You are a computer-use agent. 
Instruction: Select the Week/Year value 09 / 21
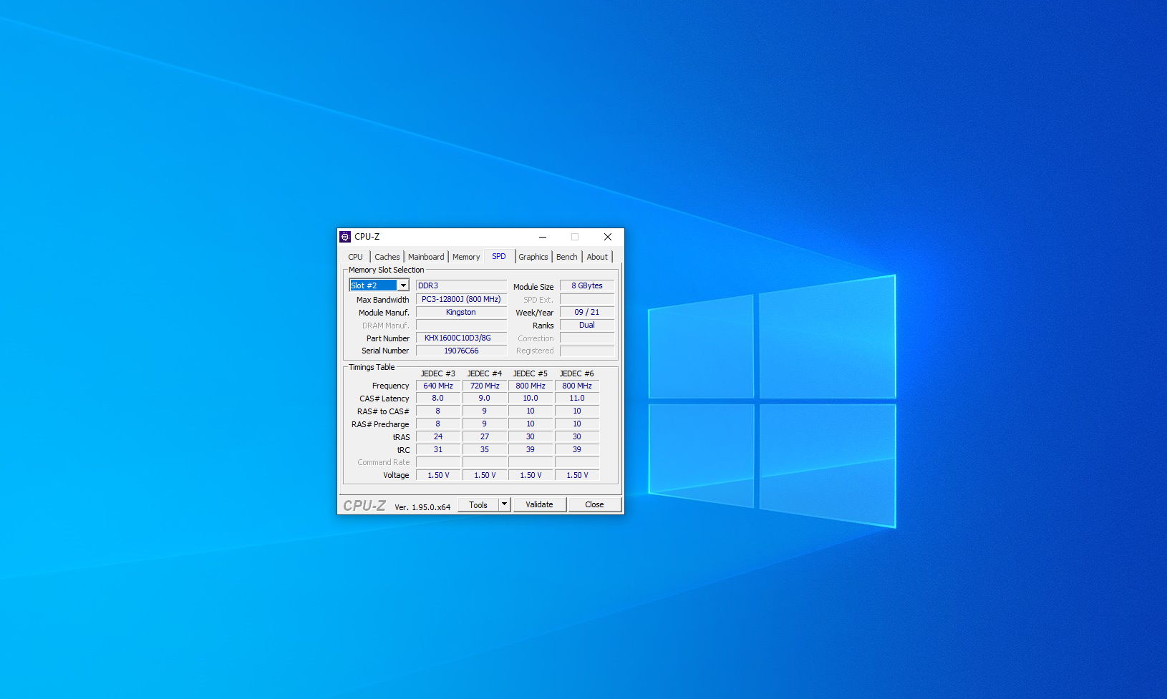(587, 312)
